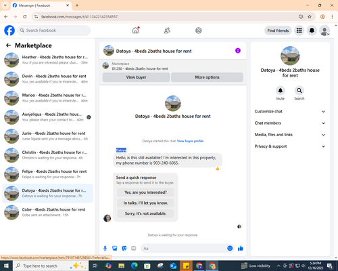Viewport: 338px width, 271px height.
Task: Click the sender avatar beside quick responses
Action: pyautogui.click(x=107, y=218)
